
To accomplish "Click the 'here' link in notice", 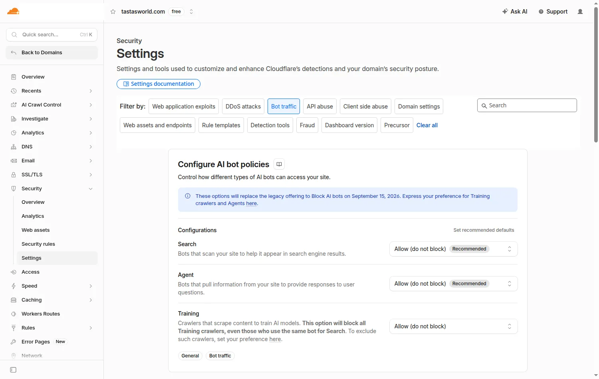I will [252, 203].
